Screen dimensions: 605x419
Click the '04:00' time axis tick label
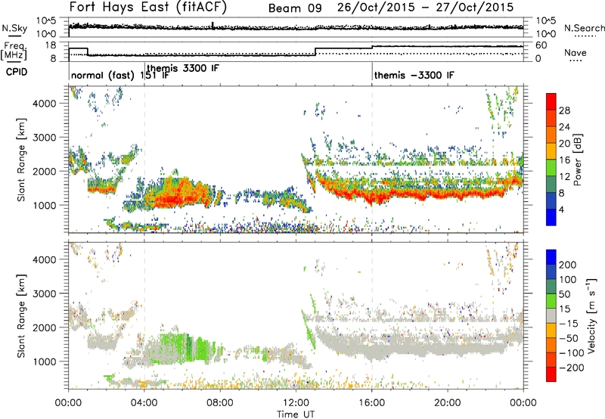pyautogui.click(x=144, y=402)
